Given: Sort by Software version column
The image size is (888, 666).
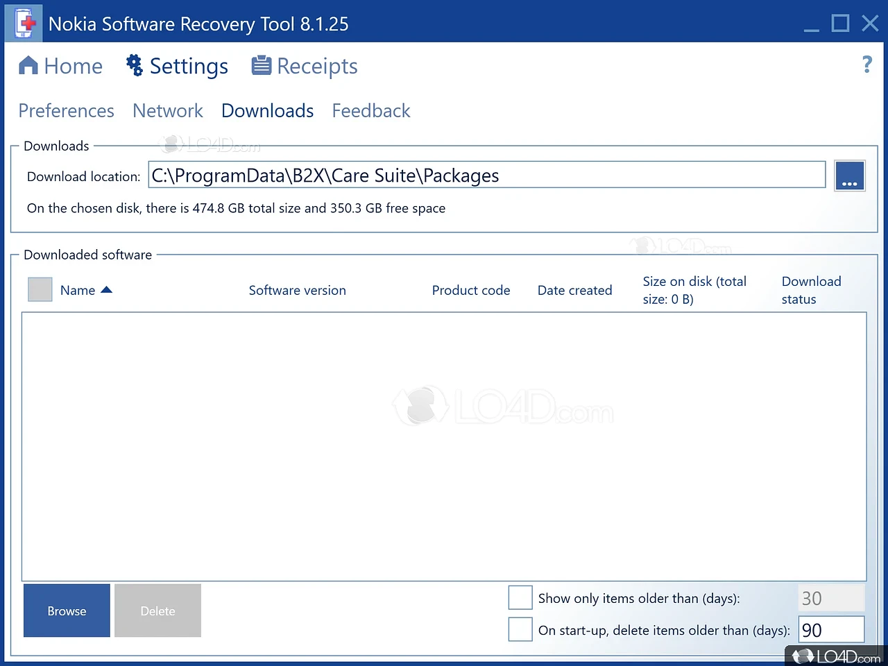Looking at the screenshot, I should 298,290.
